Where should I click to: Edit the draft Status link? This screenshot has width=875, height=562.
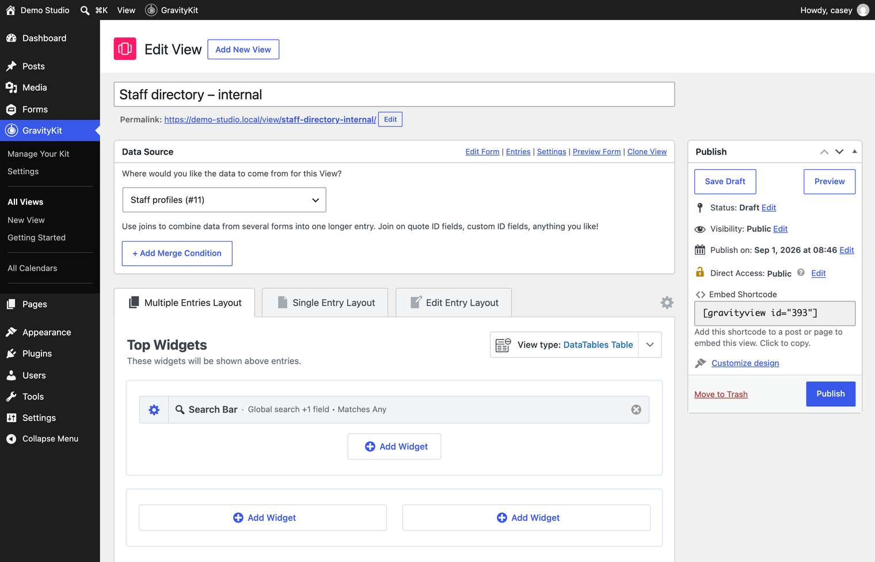(x=769, y=208)
